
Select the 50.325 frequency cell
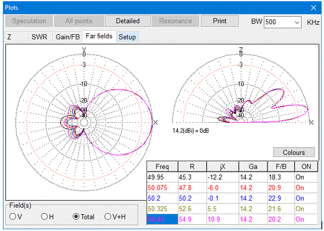162,209
